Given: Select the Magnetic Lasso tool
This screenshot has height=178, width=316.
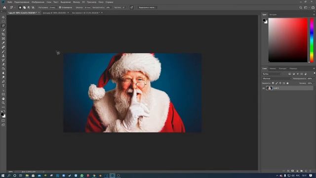Looking at the screenshot, I should point(3,26).
